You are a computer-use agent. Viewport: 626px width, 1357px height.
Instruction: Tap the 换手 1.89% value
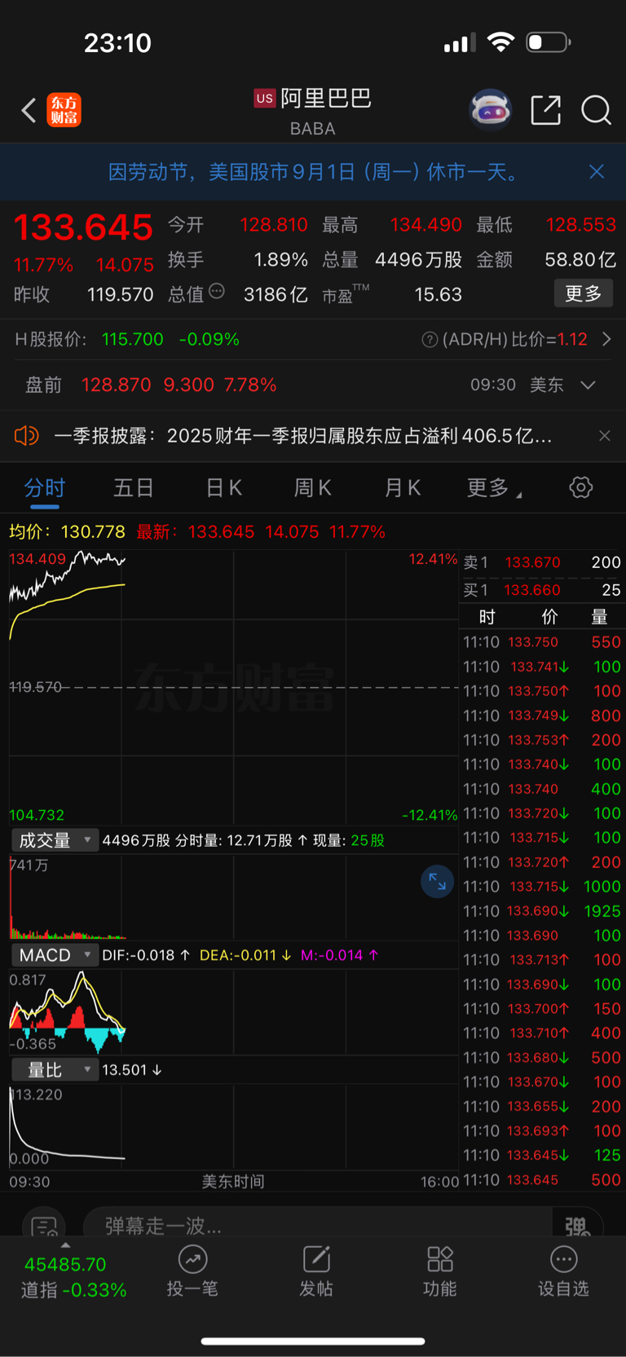(280, 260)
